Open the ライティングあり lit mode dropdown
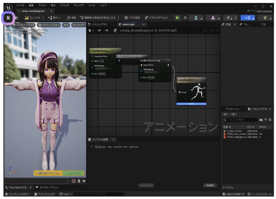The height and width of the screenshot is (199, 276). pyautogui.click(x=49, y=25)
